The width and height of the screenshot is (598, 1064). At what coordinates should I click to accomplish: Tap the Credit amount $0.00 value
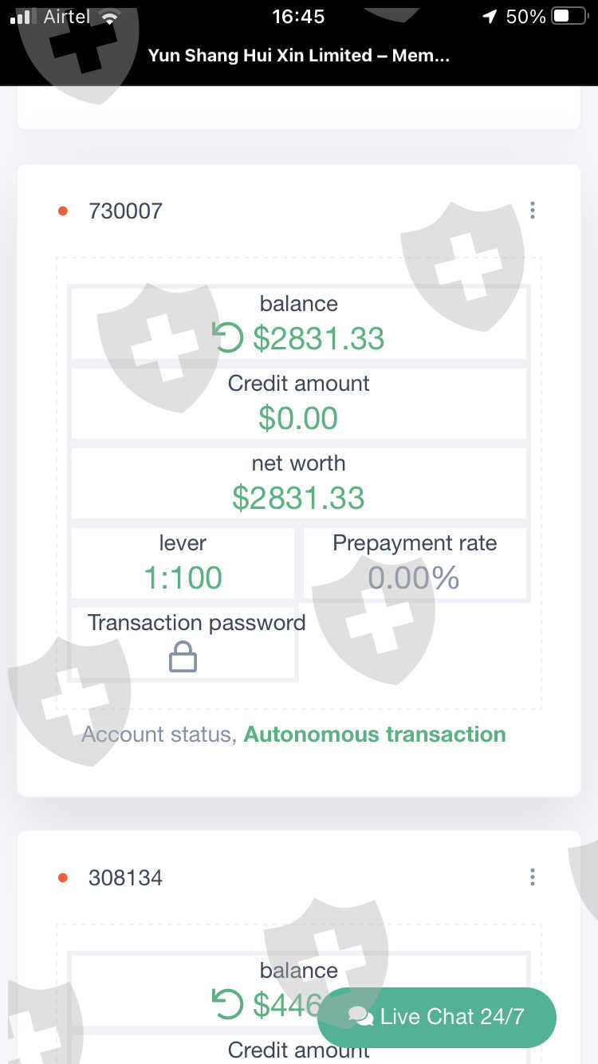[x=298, y=418]
